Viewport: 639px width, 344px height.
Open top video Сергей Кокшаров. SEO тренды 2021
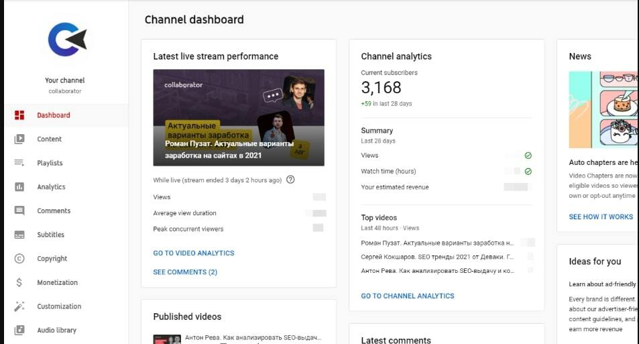click(x=437, y=257)
